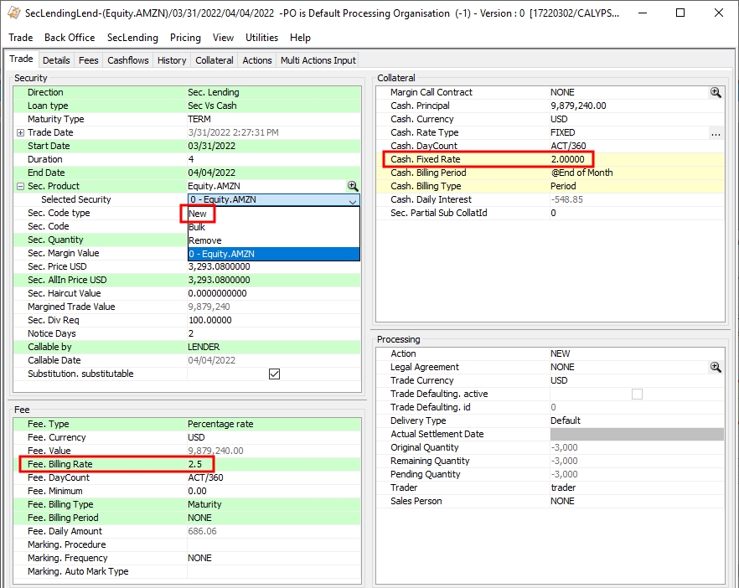
Task: Select the Trade tab
Action: point(21,59)
